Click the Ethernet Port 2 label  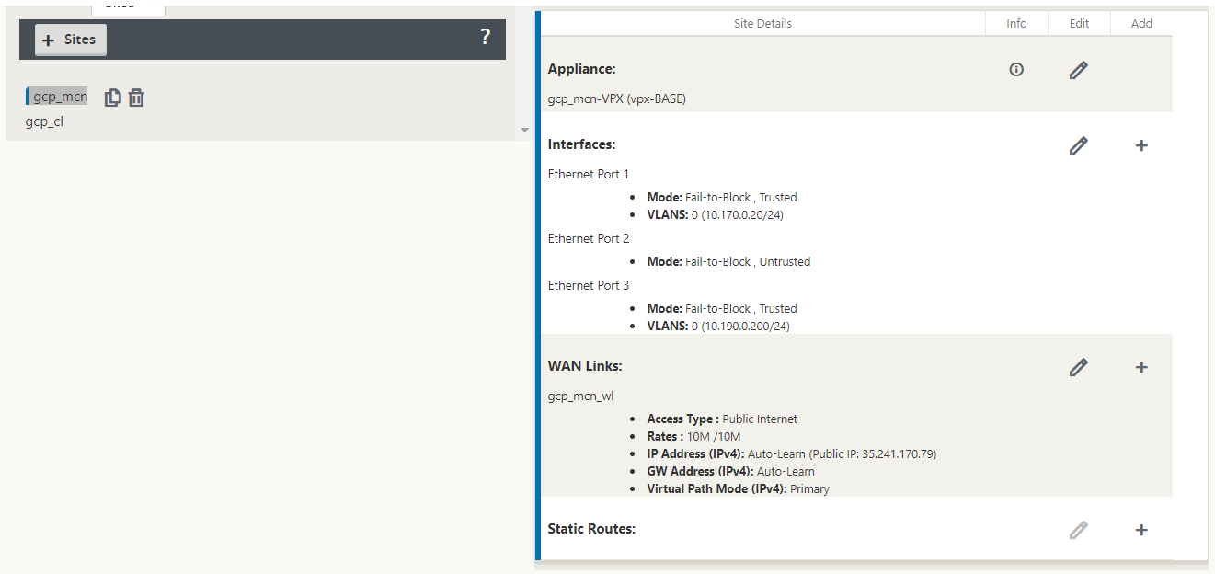click(x=589, y=238)
